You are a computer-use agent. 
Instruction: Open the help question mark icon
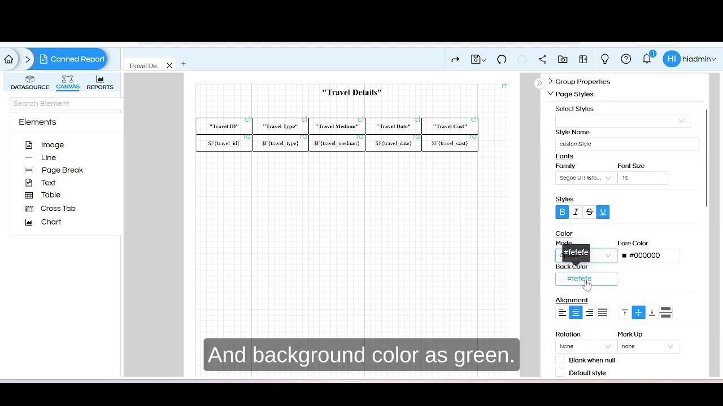click(626, 59)
